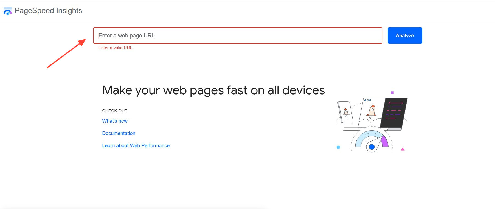Screen dimensions: 495x209
Task: Click the light blue dot decoration
Action: [338, 147]
